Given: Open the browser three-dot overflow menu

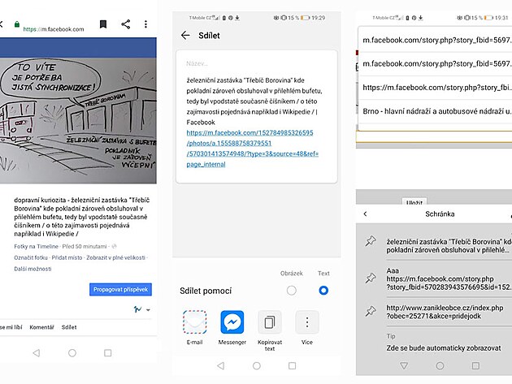Looking at the screenshot, I should point(146,25).
